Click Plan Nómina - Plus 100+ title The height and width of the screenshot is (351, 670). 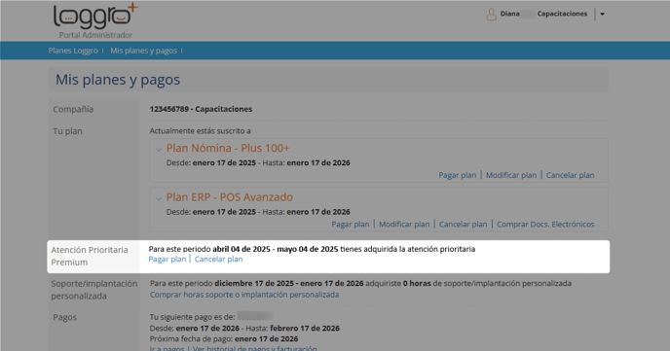click(228, 148)
